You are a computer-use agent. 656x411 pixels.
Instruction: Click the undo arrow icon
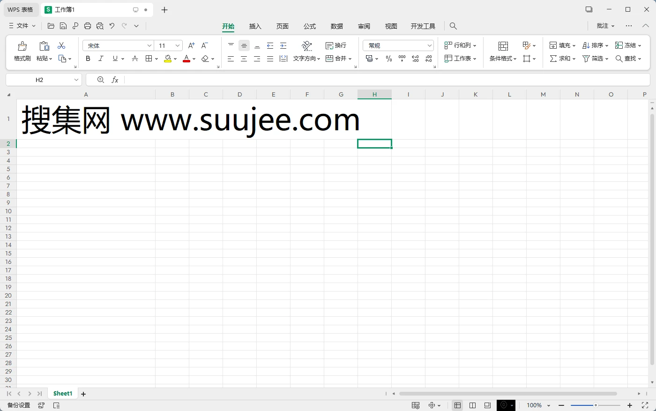(x=112, y=26)
